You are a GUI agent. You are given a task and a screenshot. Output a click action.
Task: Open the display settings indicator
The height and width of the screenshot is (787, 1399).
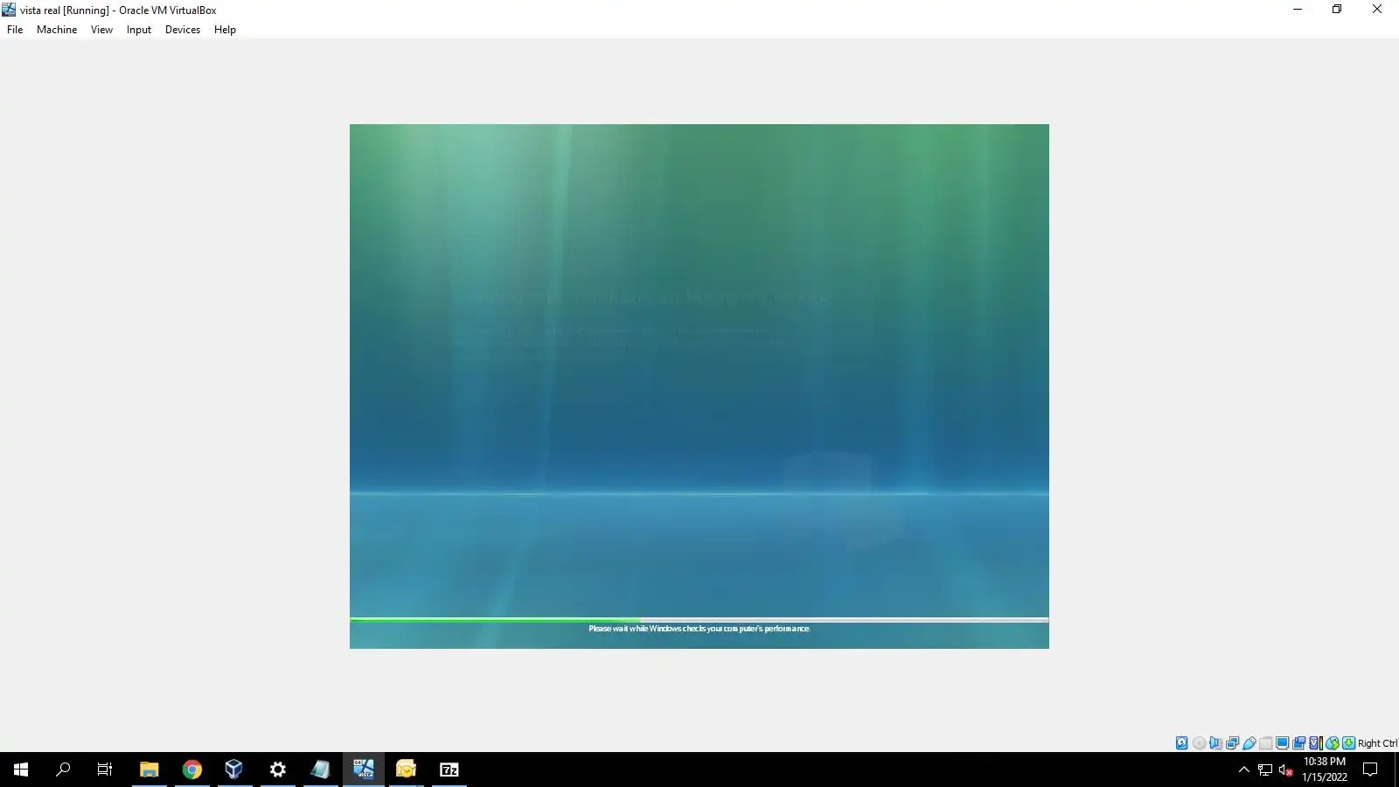tap(1282, 743)
